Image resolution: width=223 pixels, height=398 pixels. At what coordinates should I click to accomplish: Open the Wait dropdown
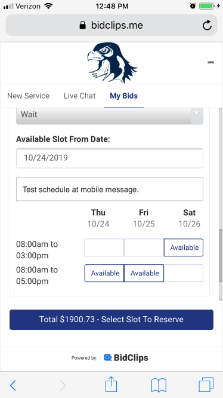[x=110, y=115]
